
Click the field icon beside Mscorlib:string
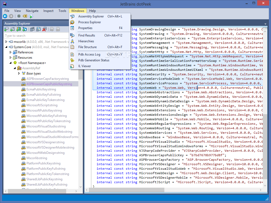tap(24, 158)
